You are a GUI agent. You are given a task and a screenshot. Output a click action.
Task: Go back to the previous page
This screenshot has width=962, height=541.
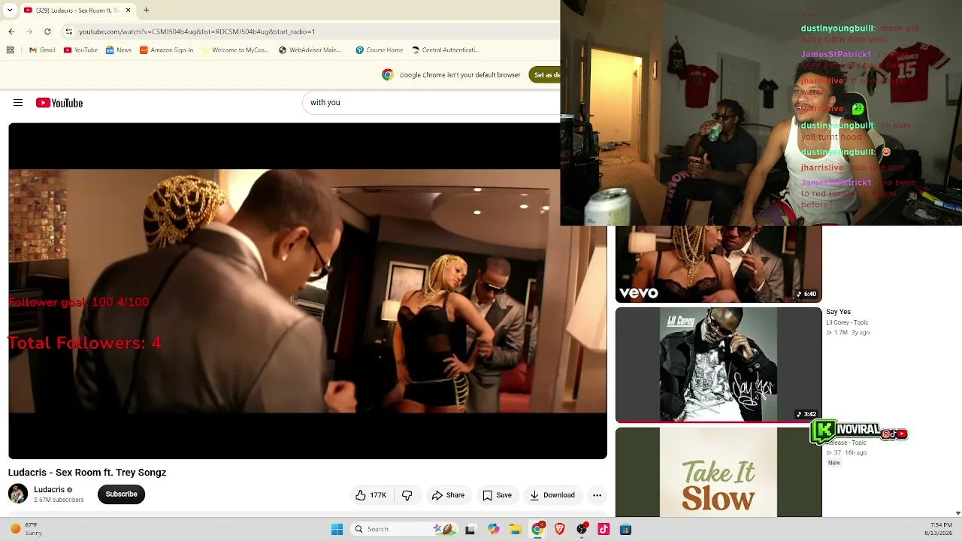pyautogui.click(x=11, y=32)
